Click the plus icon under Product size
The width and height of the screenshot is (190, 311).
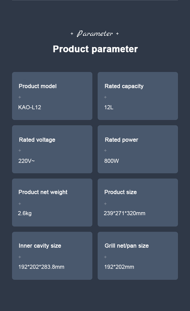(x=105, y=204)
